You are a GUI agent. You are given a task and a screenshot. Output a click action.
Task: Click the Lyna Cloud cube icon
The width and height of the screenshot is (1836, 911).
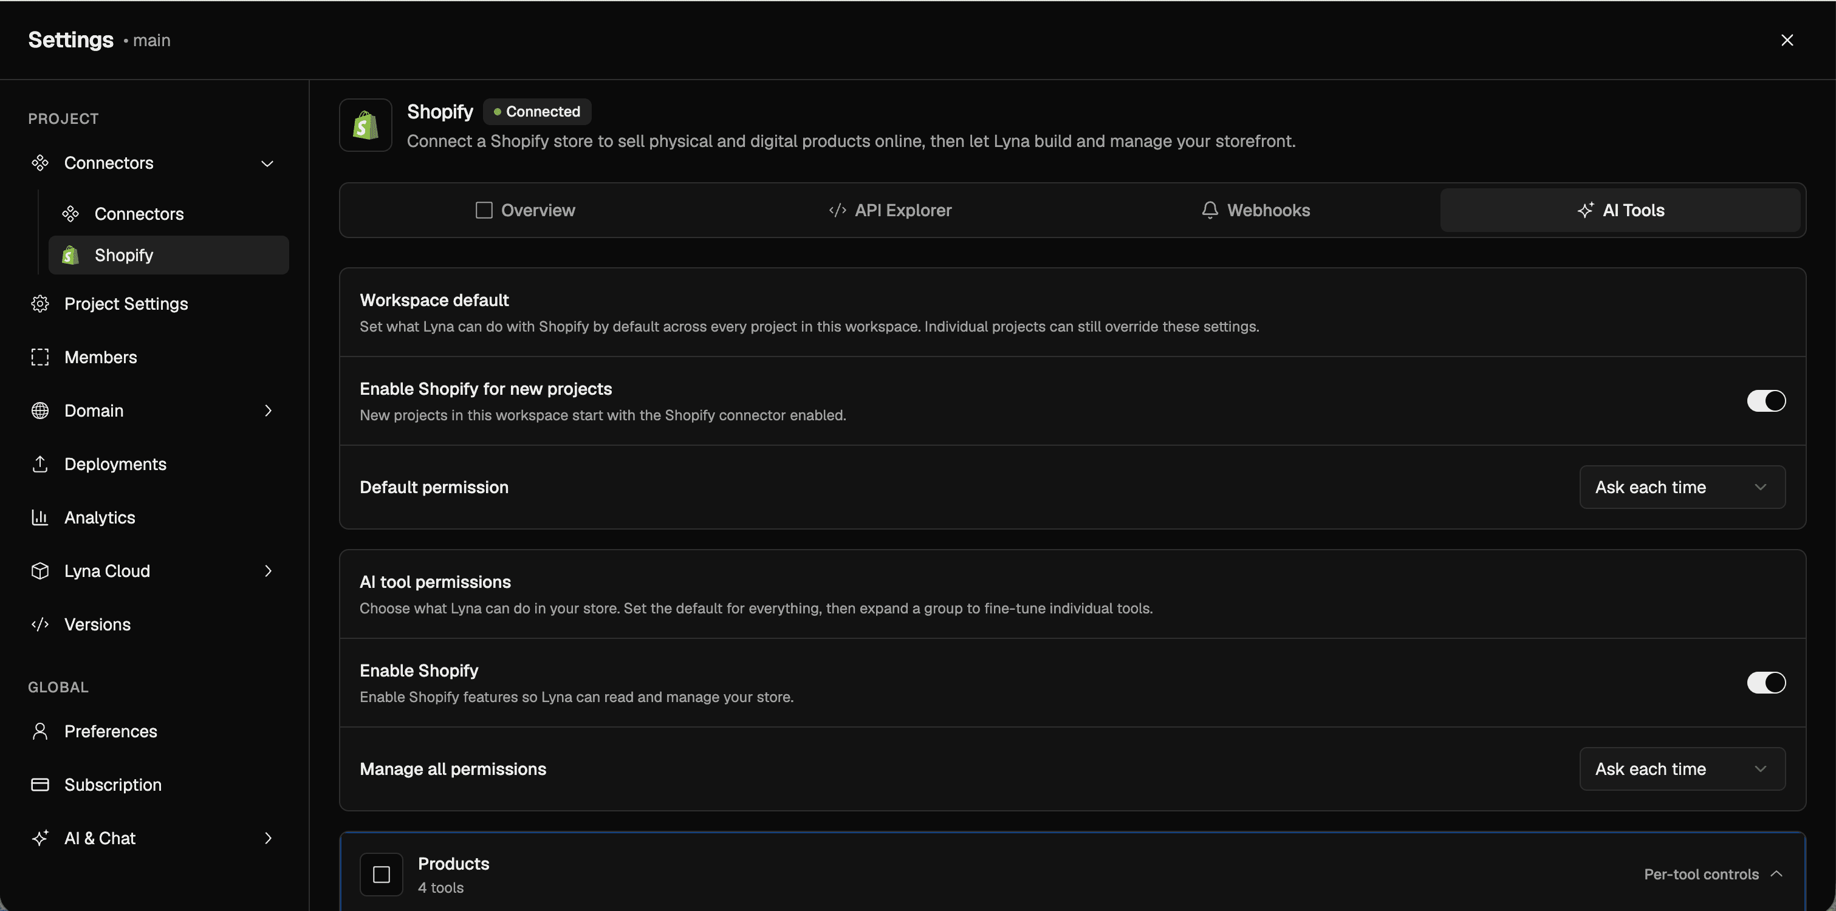[40, 572]
